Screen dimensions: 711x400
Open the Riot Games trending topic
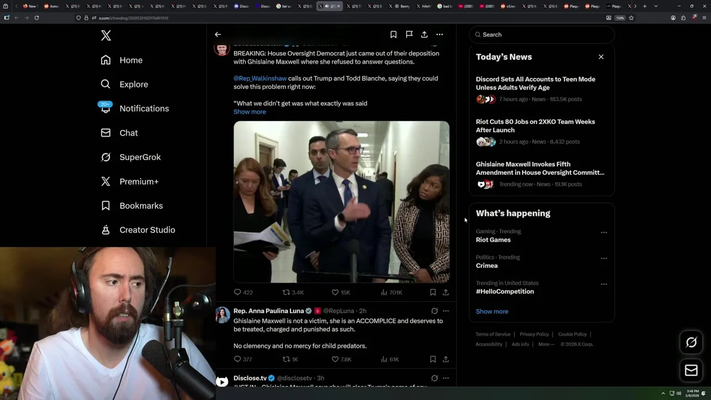coord(493,240)
